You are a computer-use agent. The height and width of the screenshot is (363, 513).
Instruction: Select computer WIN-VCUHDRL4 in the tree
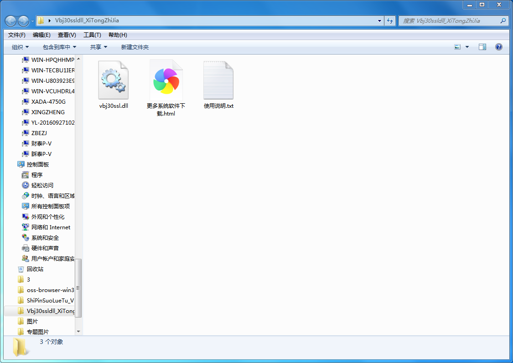point(48,91)
